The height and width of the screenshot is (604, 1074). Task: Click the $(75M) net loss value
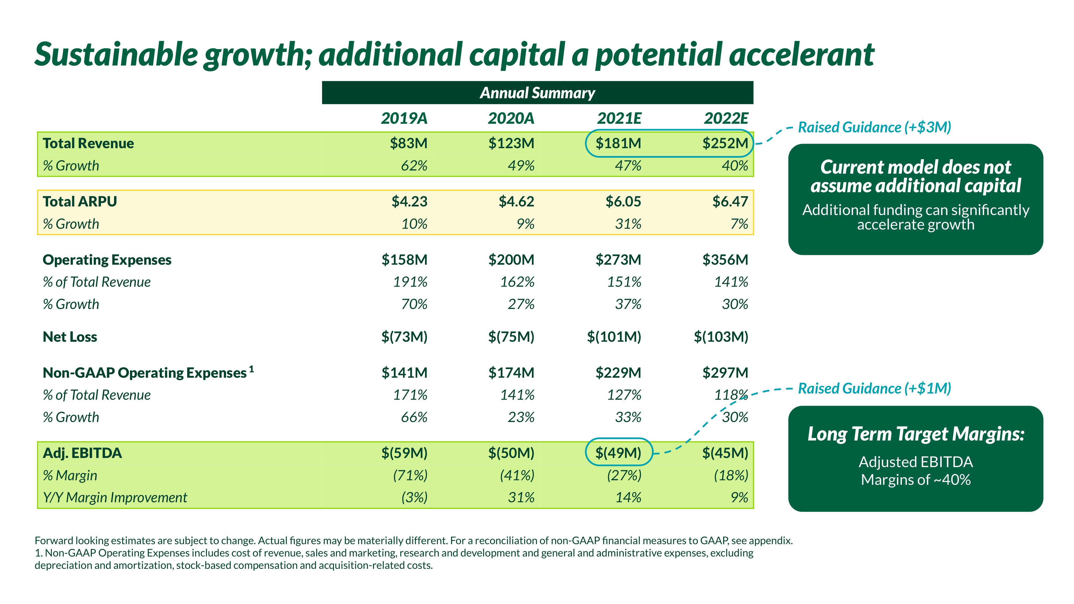click(x=511, y=337)
